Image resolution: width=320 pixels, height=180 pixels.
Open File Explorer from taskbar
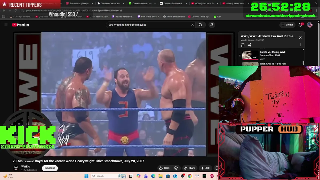tap(160, 176)
